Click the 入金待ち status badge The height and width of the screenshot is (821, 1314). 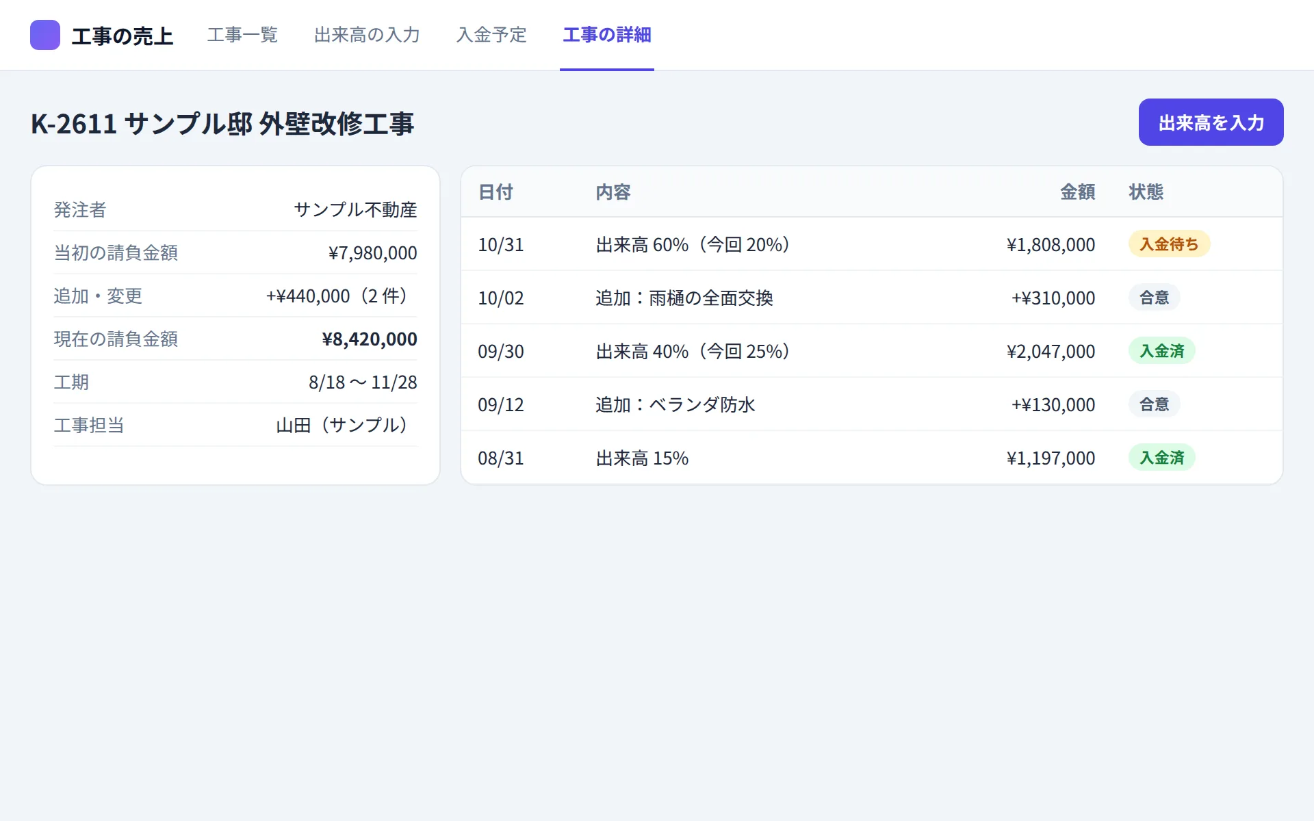point(1169,244)
